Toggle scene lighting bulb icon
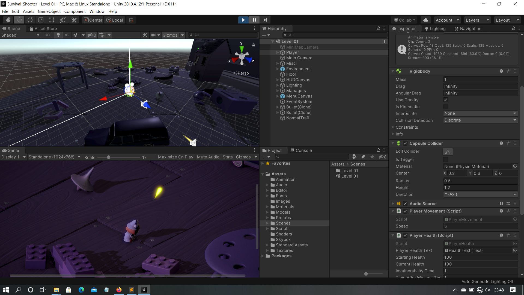Screen dimensions: 524x295 (58, 35)
